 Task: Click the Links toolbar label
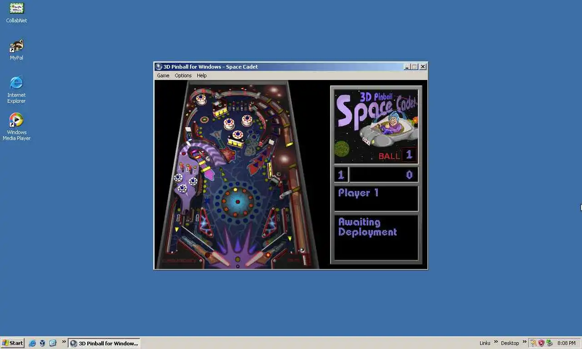click(485, 343)
